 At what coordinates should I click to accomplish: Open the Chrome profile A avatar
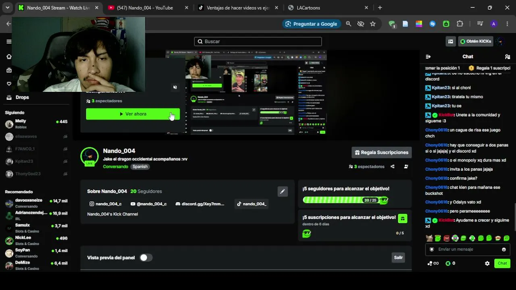[494, 24]
